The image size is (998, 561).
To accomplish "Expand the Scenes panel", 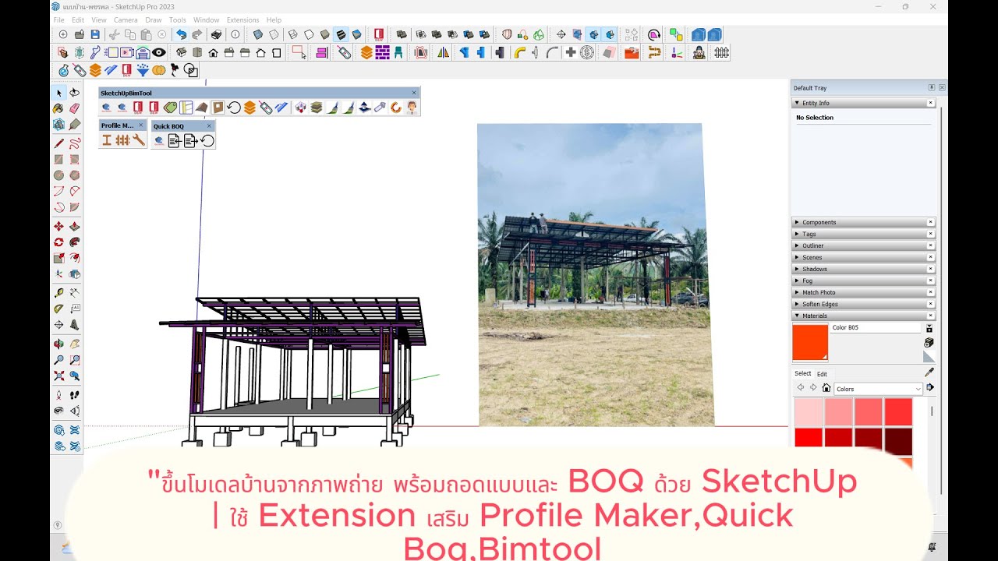I will 864,257.
